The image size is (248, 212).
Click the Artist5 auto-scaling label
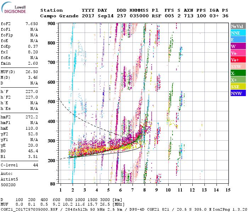9,179
